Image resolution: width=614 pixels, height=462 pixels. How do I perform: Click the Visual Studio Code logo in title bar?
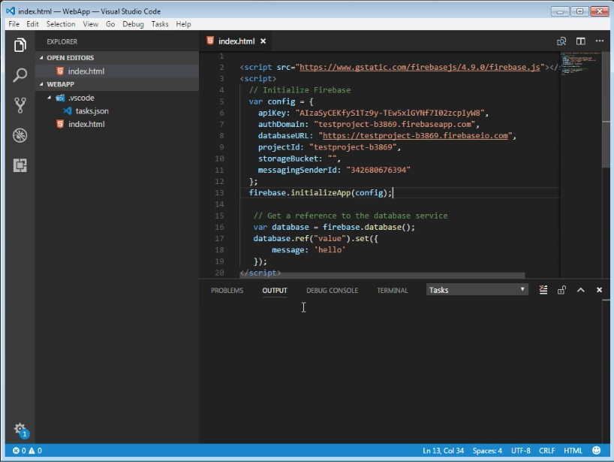11,11
